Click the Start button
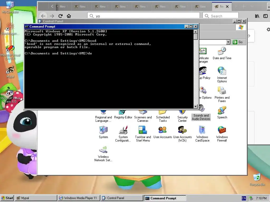This screenshot has width=270, height=202. click(x=7, y=198)
